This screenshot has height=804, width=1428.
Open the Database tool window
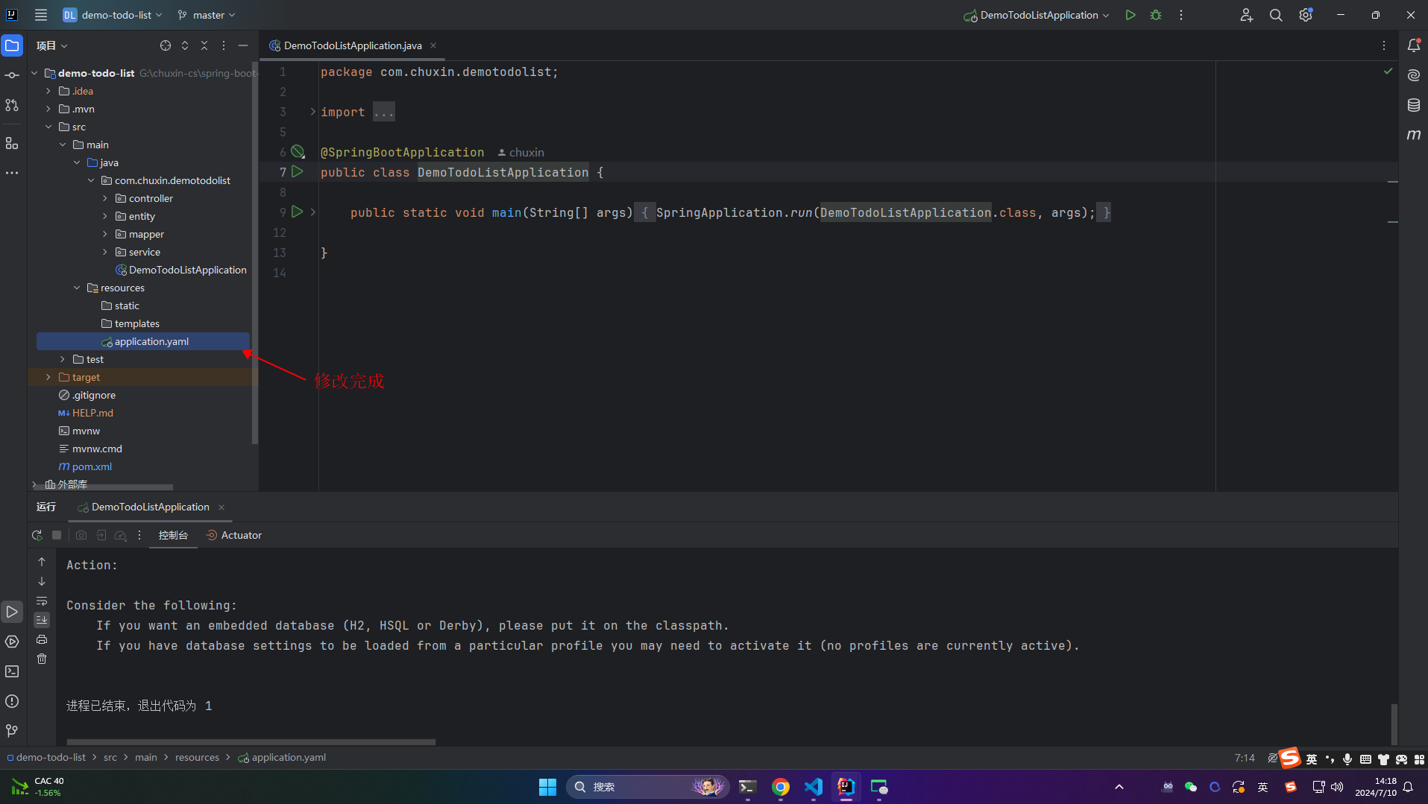(x=1414, y=105)
